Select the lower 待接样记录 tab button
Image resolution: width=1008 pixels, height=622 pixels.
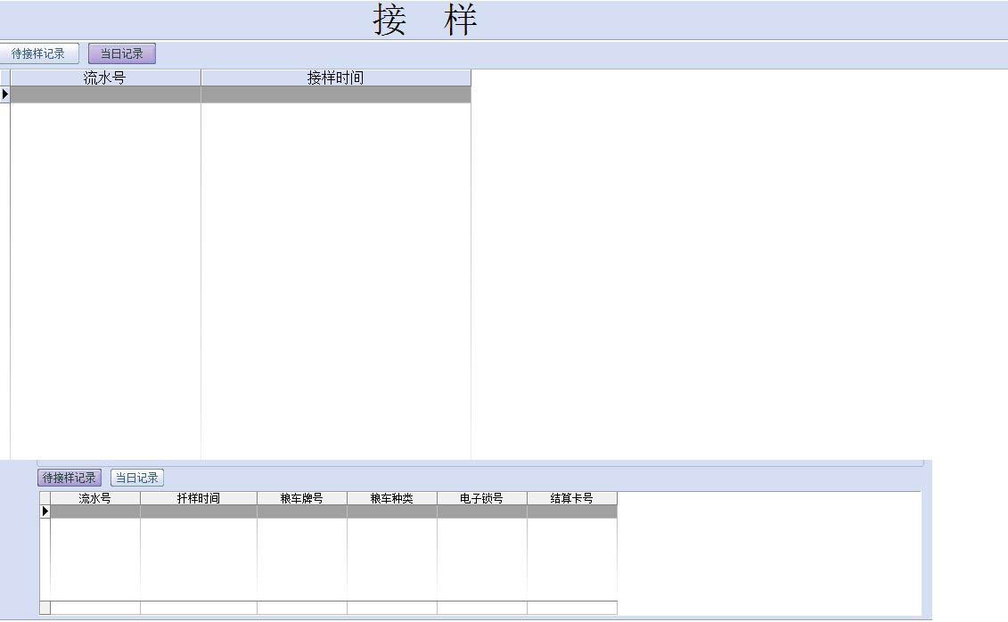tap(70, 478)
